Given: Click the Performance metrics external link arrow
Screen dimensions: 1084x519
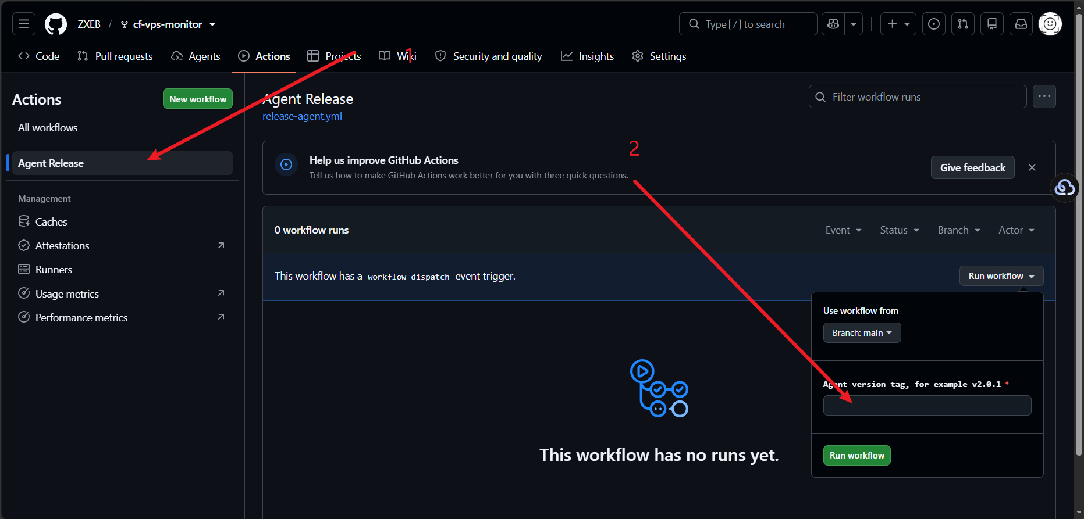Looking at the screenshot, I should [221, 317].
